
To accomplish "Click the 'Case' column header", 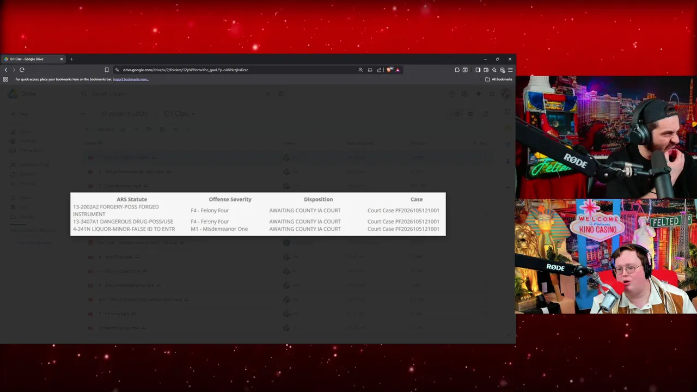I will click(417, 199).
